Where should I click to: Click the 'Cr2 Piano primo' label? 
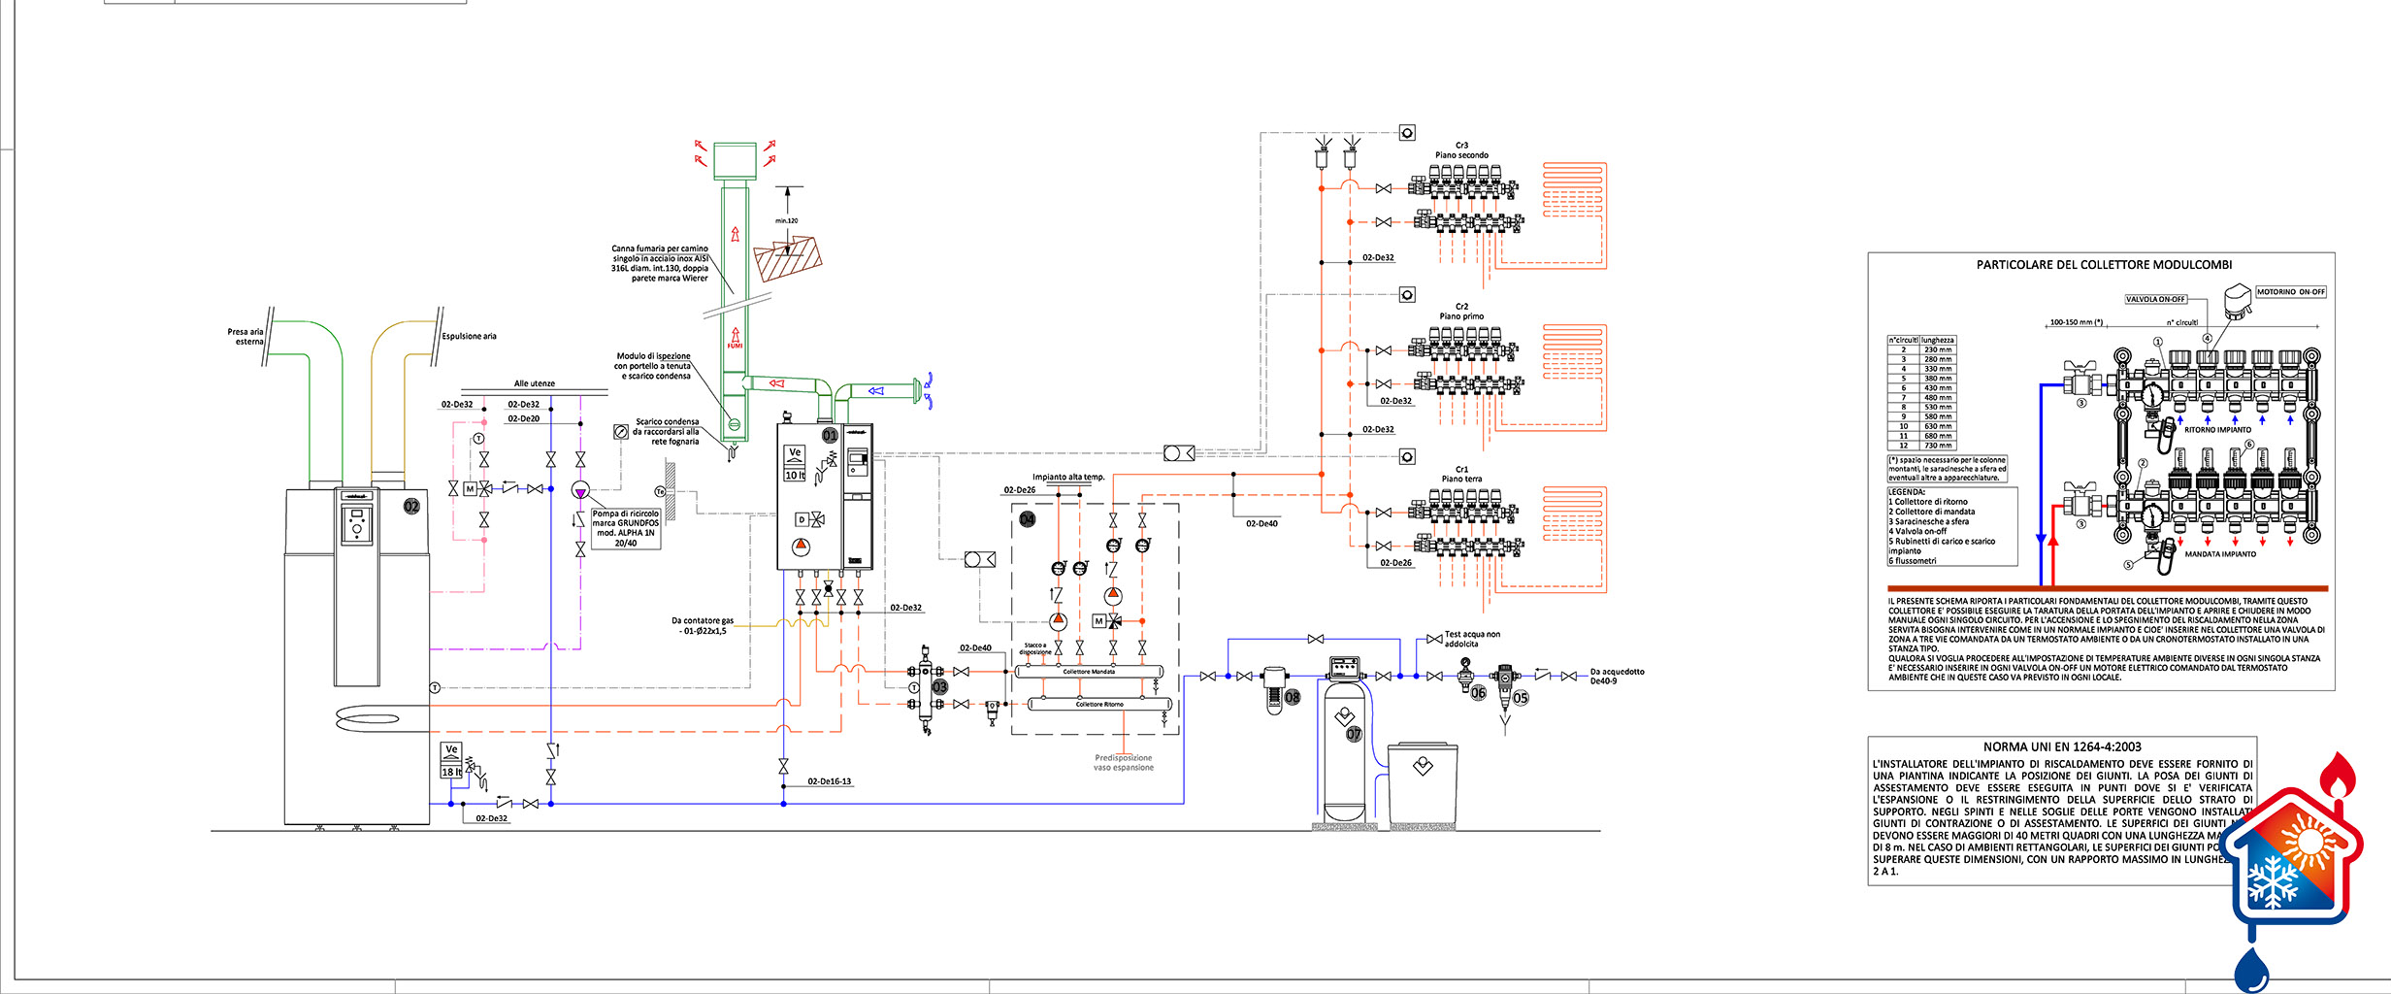pyautogui.click(x=1461, y=312)
